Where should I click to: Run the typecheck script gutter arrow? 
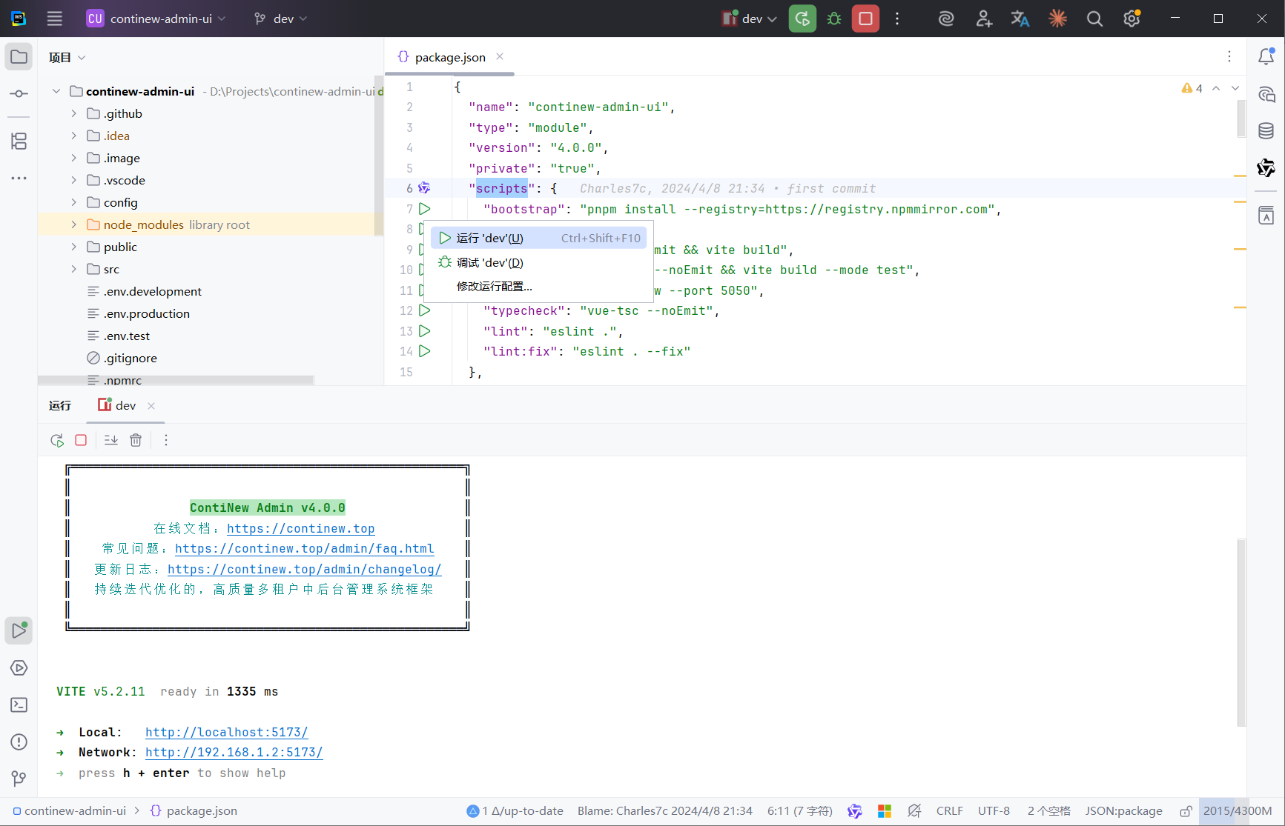click(425, 310)
